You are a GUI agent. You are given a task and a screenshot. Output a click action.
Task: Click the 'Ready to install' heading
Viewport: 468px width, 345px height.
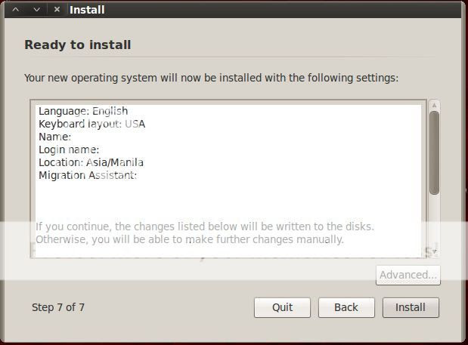coord(78,45)
